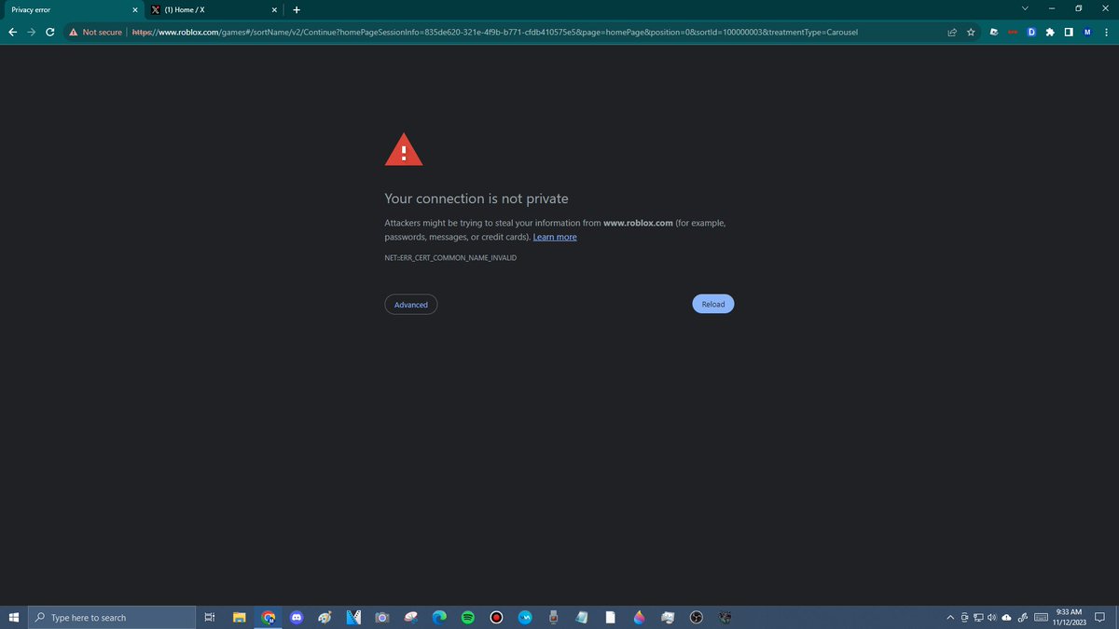The height and width of the screenshot is (629, 1119).
Task: Reload page via toolbar refresh icon
Action: (50, 32)
